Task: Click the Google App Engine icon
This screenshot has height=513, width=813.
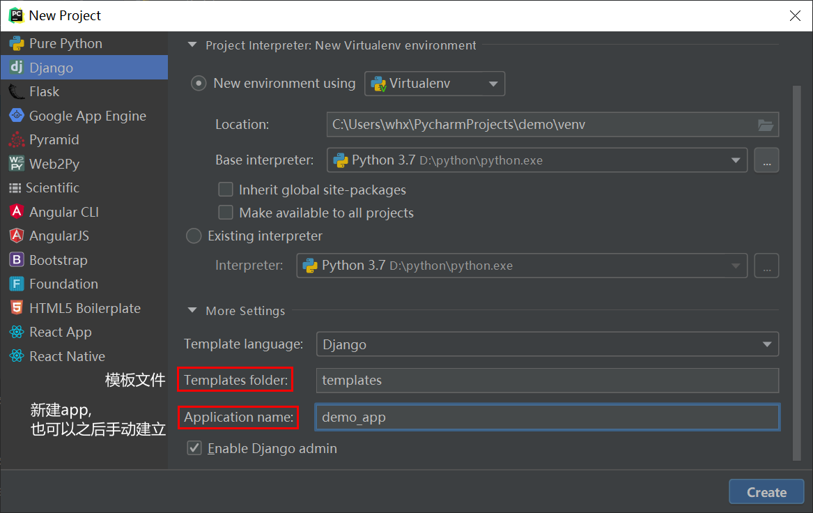Action: click(x=17, y=115)
